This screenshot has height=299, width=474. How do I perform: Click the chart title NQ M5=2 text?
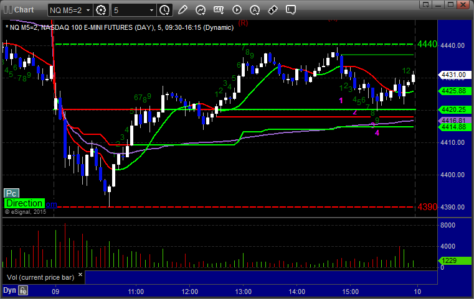pos(120,27)
